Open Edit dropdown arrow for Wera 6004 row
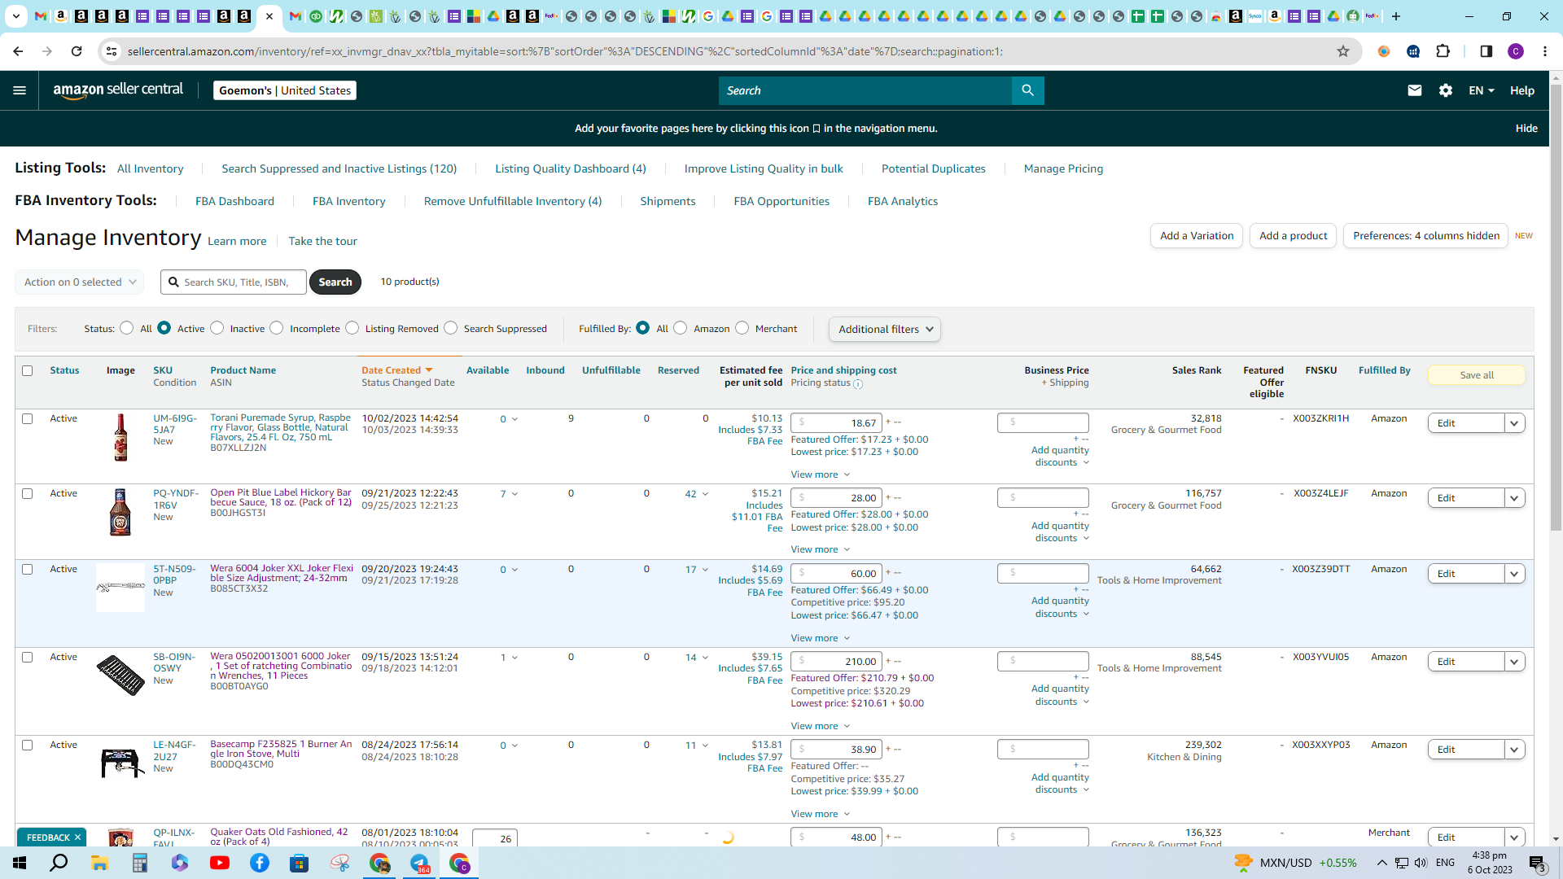Image resolution: width=1563 pixels, height=879 pixels. pos(1514,574)
